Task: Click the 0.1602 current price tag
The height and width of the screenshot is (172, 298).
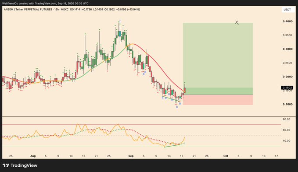Action: [287, 88]
